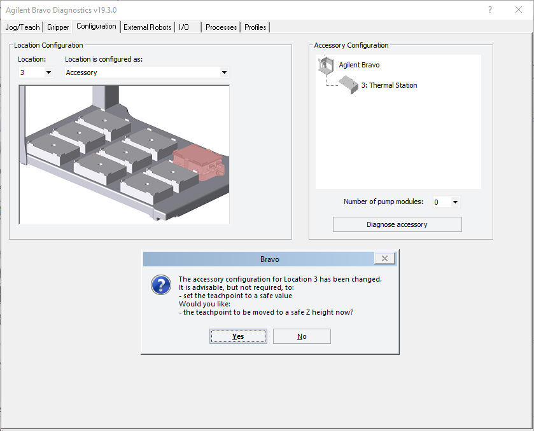
Task: Click the help question mark in title bar
Action: click(490, 10)
